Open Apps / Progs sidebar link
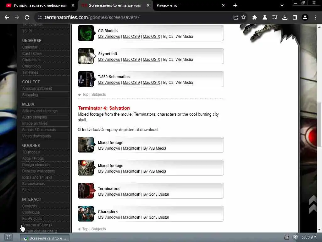Viewport: 322px width, 242px height. coord(33,158)
